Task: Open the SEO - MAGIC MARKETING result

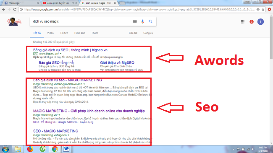Action: pos(55,131)
